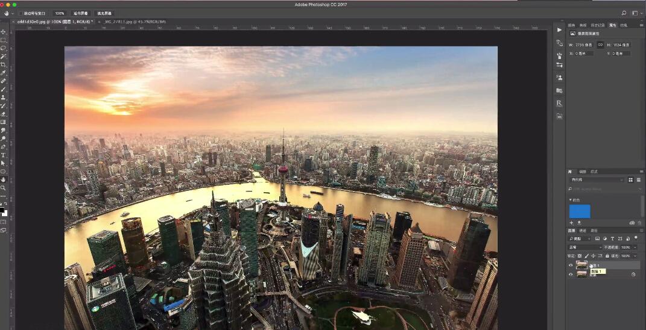Select the Path Selection tool
The height and width of the screenshot is (330, 646).
(x=3, y=163)
